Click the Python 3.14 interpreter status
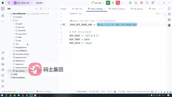The width and height of the screenshot is (172, 97). (x=138, y=92)
